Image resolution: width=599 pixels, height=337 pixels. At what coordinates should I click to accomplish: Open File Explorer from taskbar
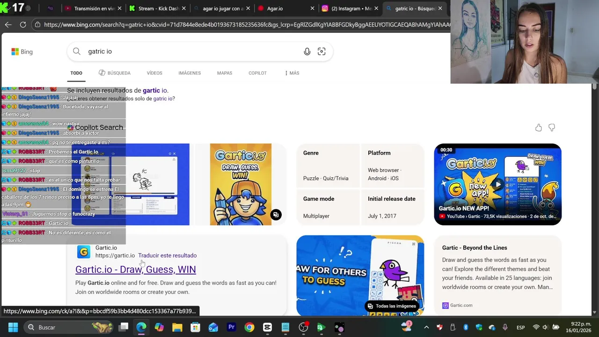click(x=177, y=327)
